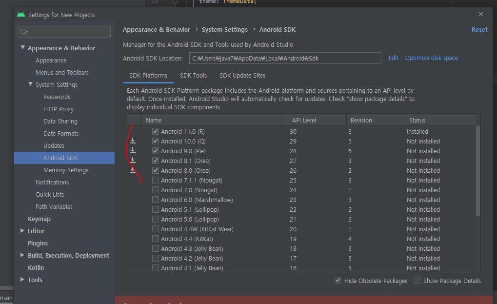Viewport: 497px width, 304px height.
Task: Click download icon beside Android 9.0 (Pie)
Action: [x=133, y=150]
